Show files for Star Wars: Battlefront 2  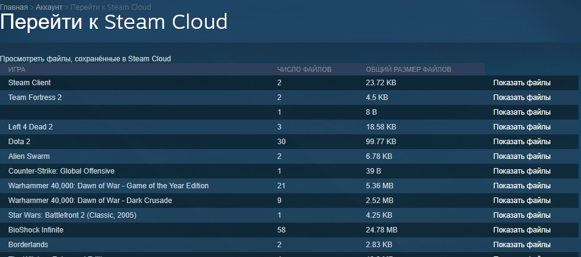[522, 215]
